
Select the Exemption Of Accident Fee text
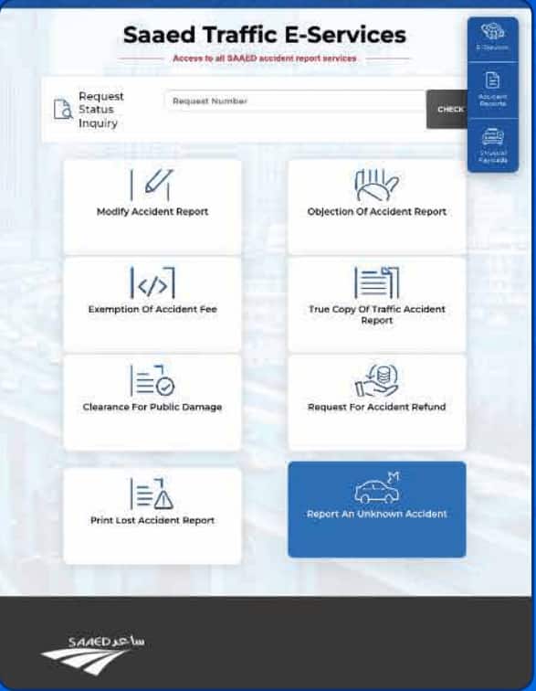pos(152,309)
